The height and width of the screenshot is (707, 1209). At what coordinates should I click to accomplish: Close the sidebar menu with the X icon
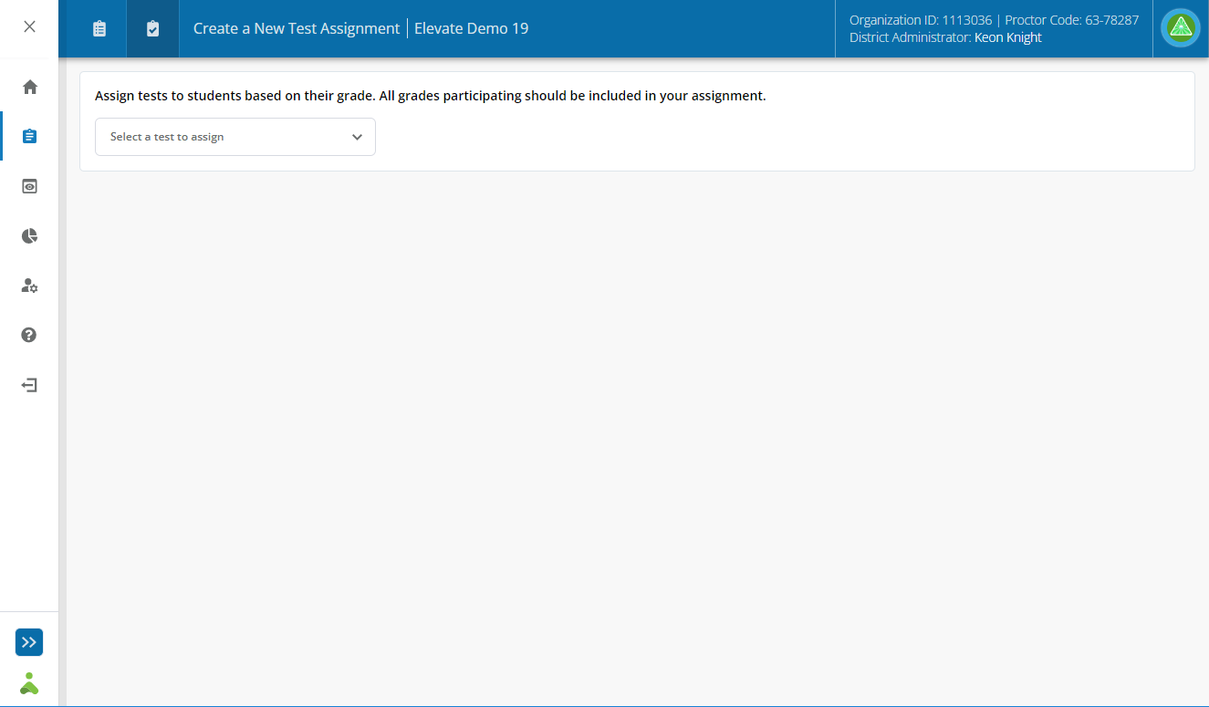click(x=29, y=26)
